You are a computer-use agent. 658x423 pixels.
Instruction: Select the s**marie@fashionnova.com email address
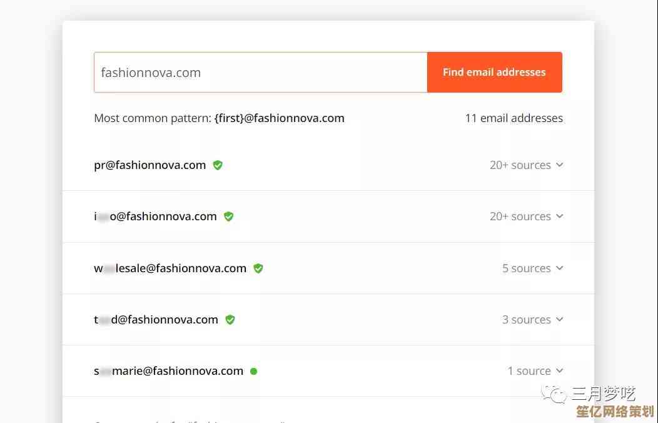point(169,371)
